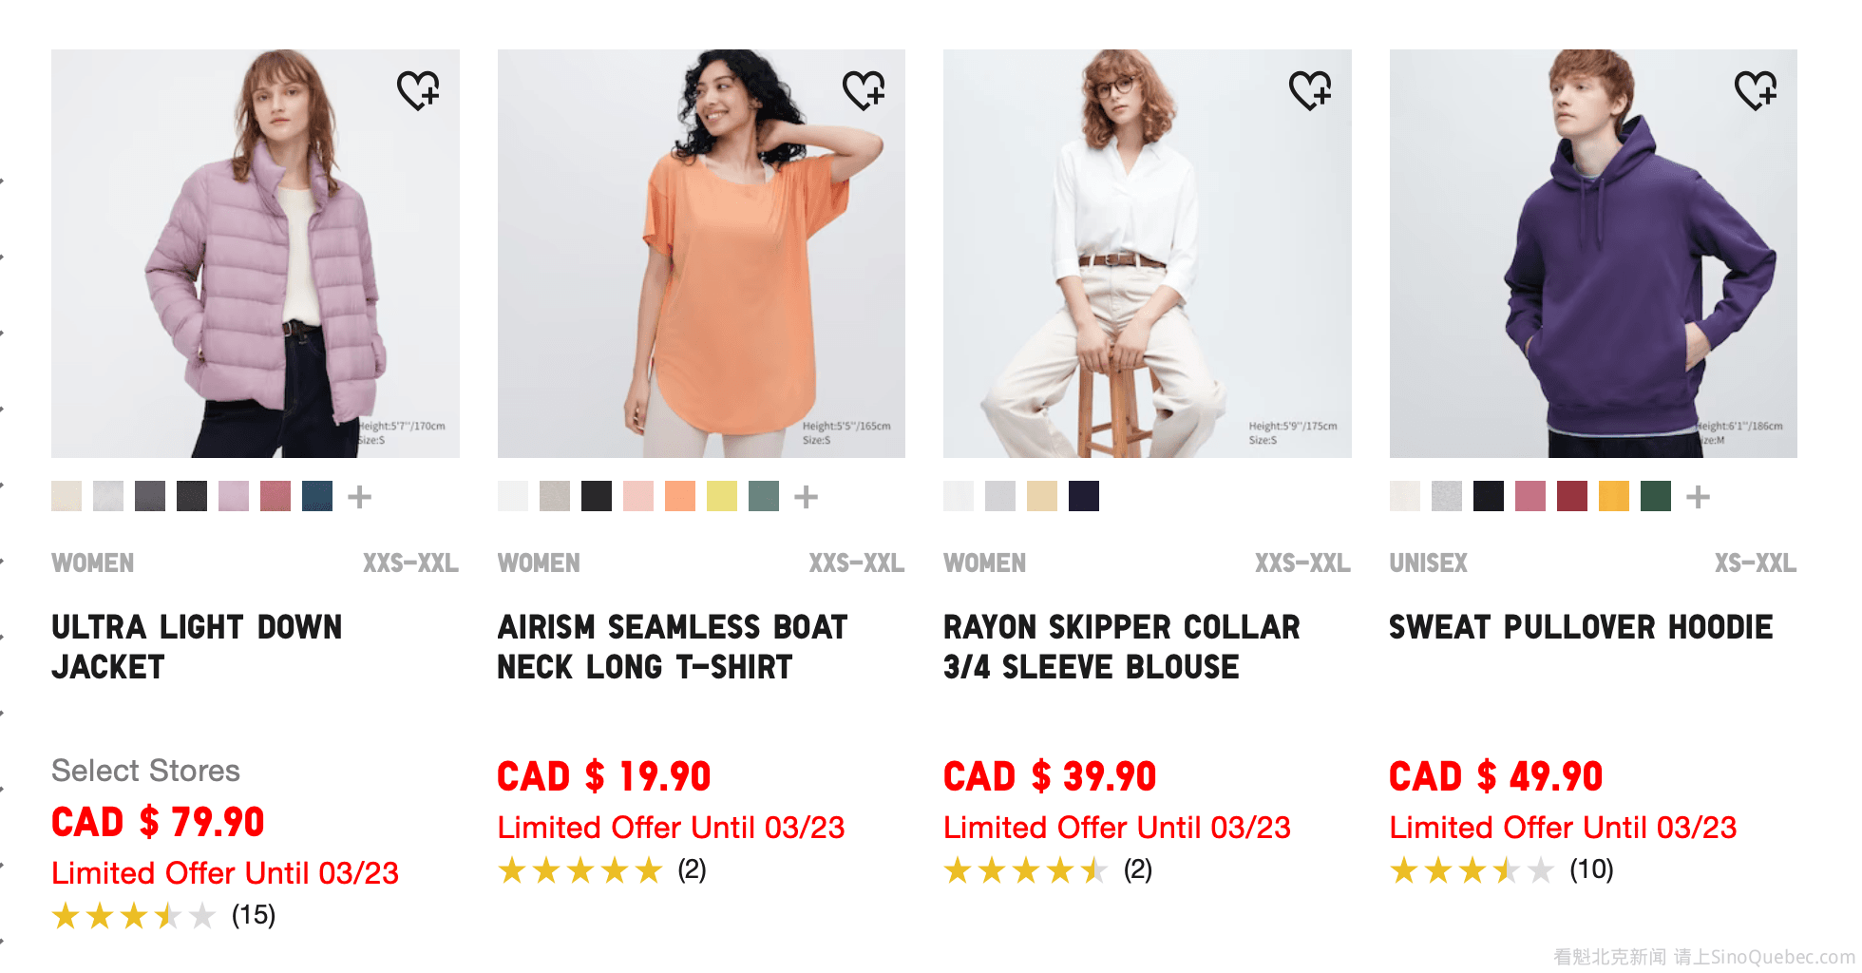Select yellow swatch for Sweat Pullover Hoodie

pos(1614,496)
